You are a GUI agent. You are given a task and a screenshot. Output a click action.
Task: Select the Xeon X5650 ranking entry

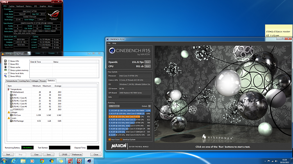(x=129, y=110)
